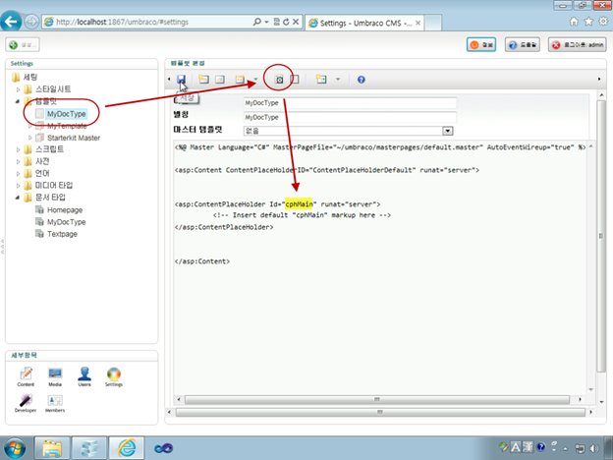Click the 별칭 alias input field
The image size is (613, 460).
(x=350, y=117)
